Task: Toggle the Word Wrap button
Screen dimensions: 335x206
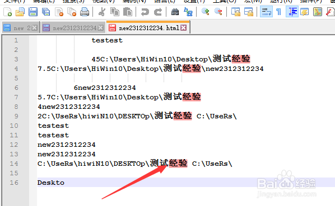Action: point(266,12)
